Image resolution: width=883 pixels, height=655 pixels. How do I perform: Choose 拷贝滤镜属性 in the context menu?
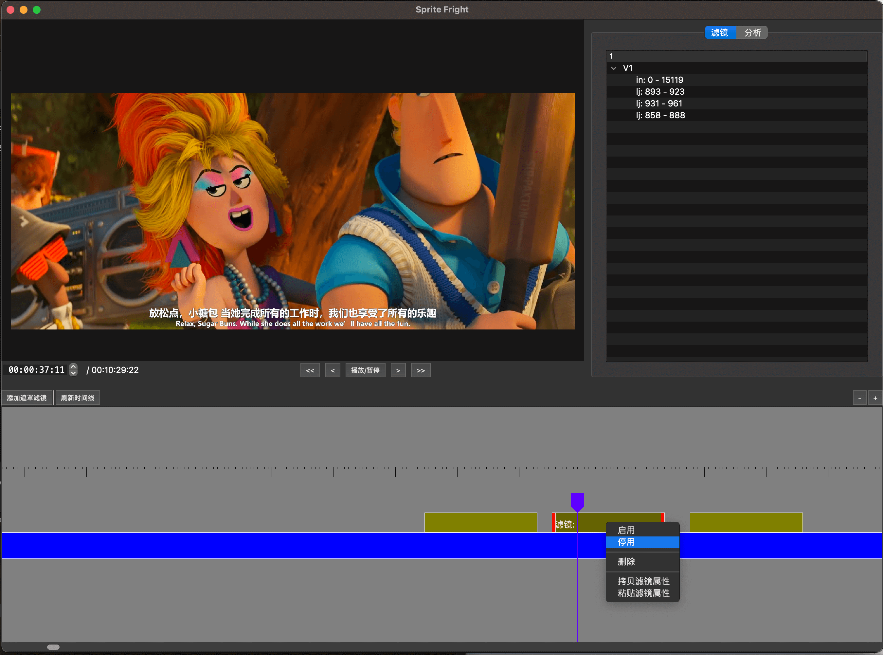(642, 581)
